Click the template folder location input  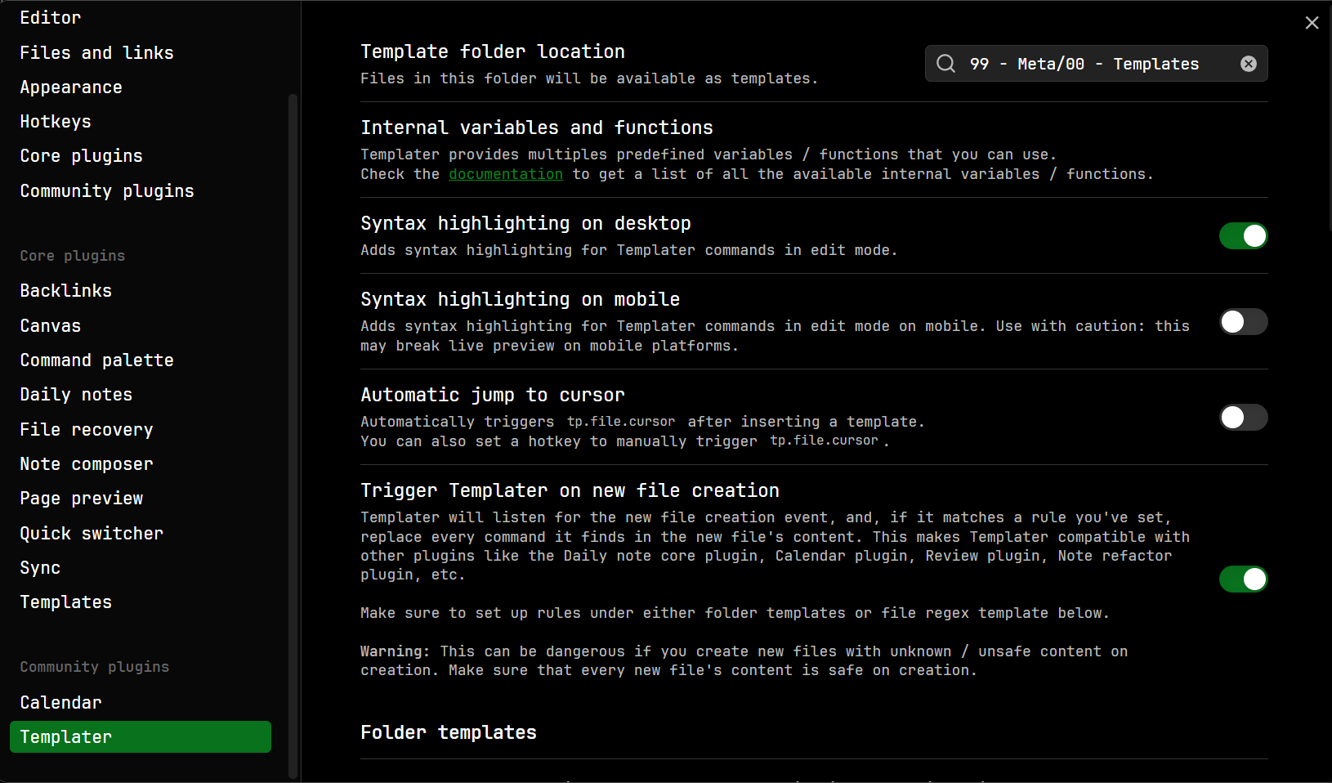coord(1095,64)
